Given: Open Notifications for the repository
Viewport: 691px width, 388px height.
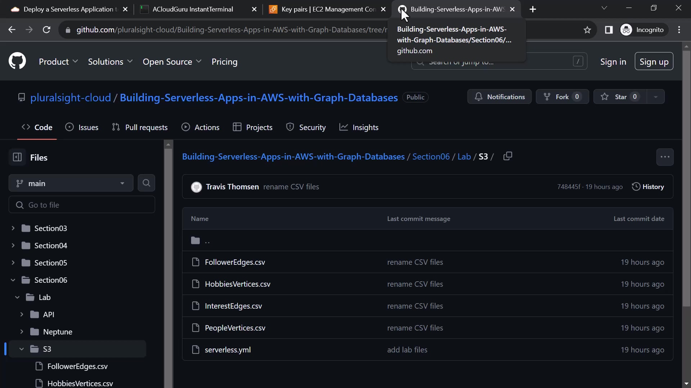Looking at the screenshot, I should pyautogui.click(x=499, y=97).
